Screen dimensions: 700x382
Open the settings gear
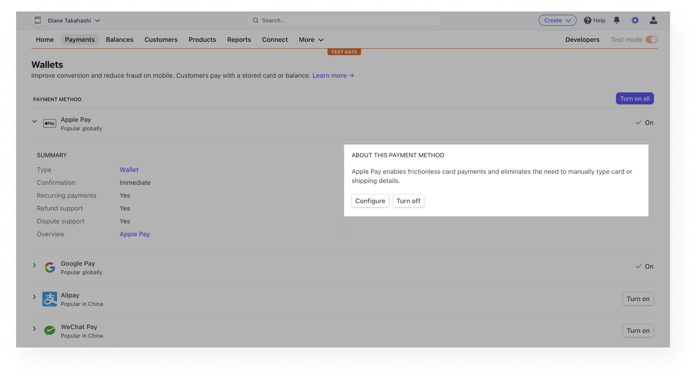click(x=635, y=20)
